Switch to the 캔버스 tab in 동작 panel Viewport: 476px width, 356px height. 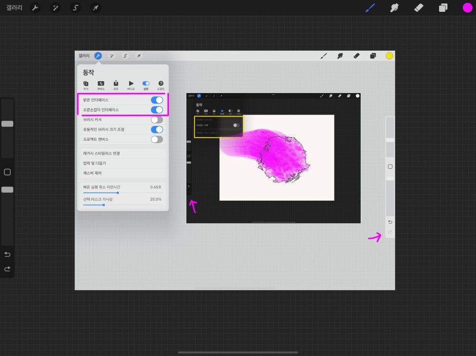(x=101, y=86)
